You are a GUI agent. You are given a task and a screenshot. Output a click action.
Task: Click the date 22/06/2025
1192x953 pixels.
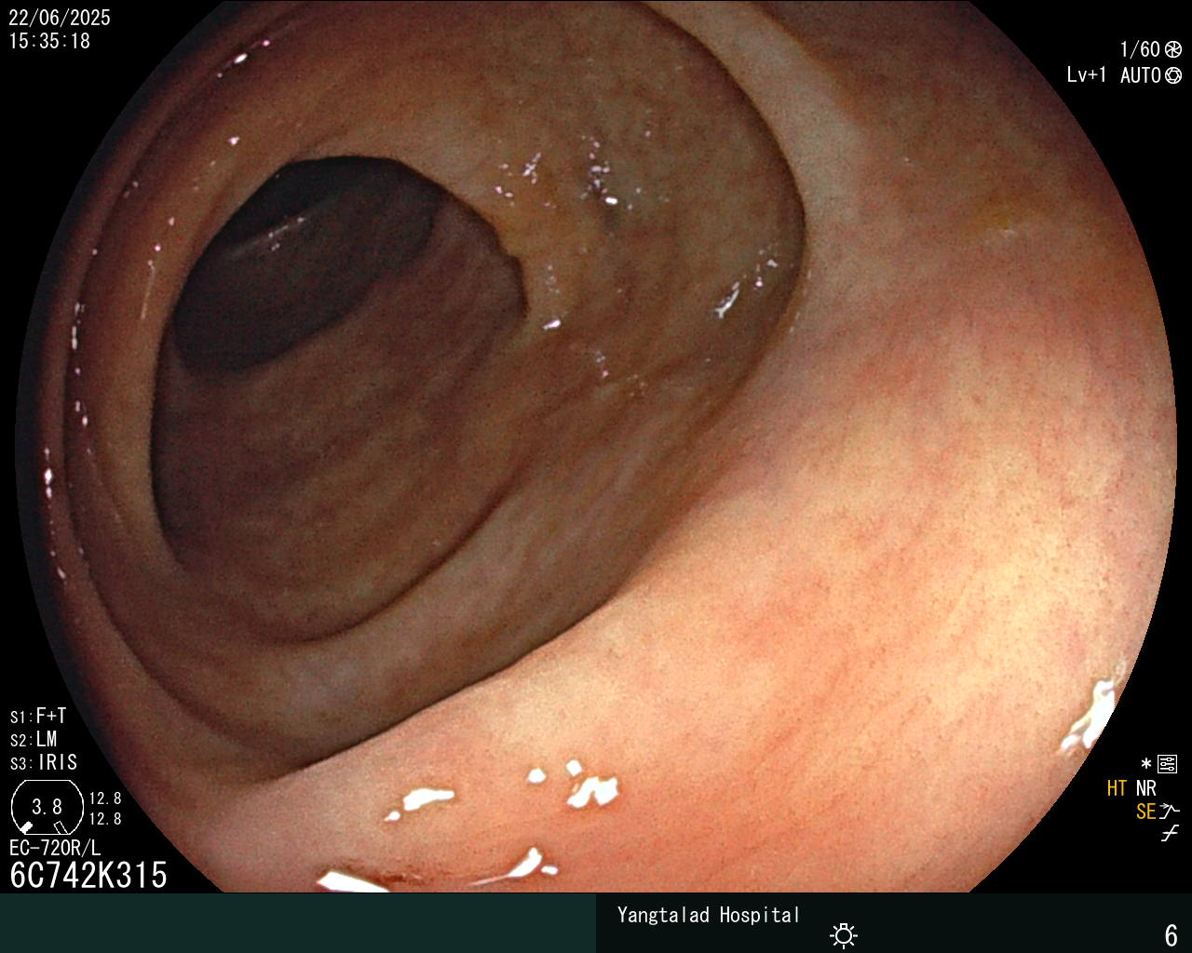coord(60,18)
